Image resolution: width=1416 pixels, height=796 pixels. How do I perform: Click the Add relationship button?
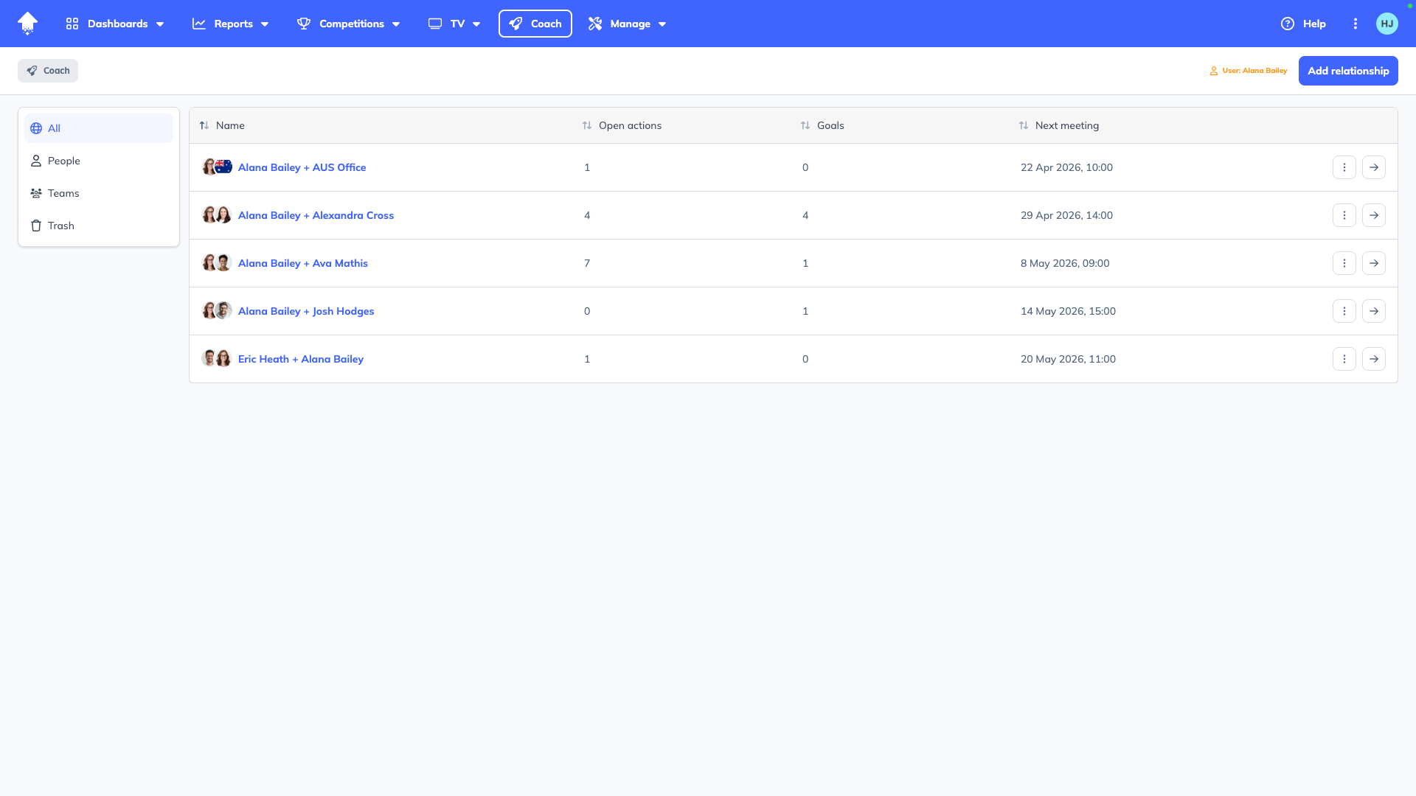tap(1347, 71)
